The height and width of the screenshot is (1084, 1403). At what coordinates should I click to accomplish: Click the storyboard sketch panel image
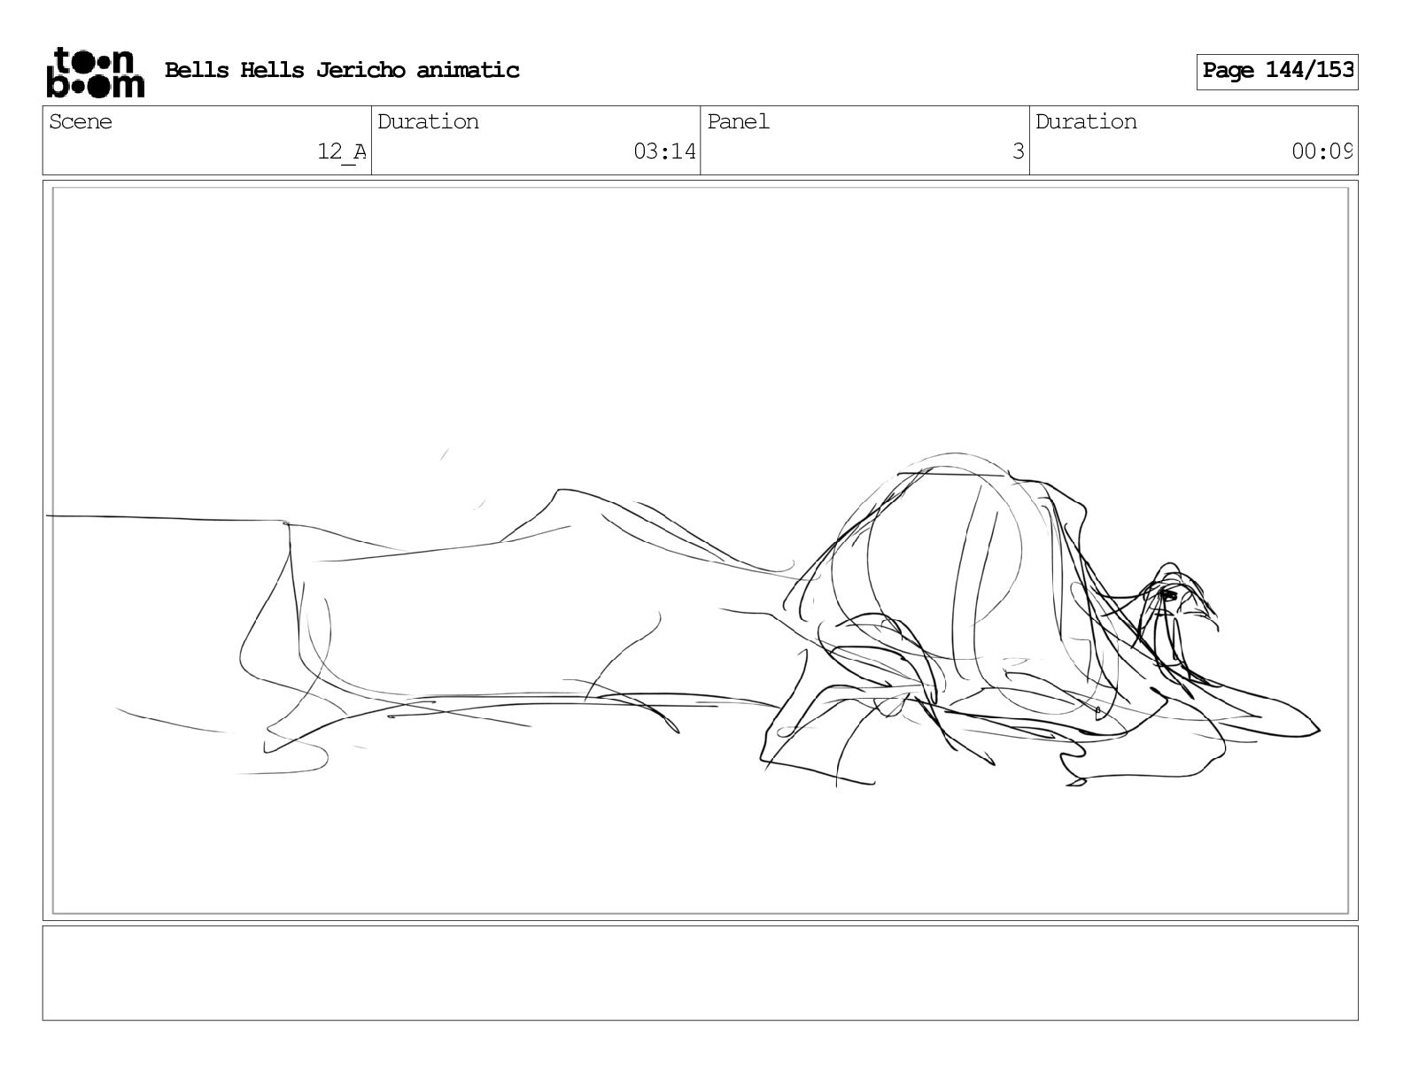pos(700,550)
